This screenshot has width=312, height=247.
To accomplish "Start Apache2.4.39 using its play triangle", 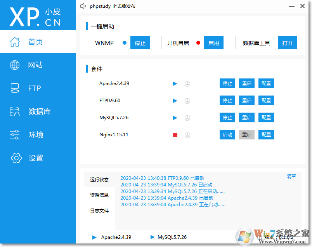I will 175,83.
